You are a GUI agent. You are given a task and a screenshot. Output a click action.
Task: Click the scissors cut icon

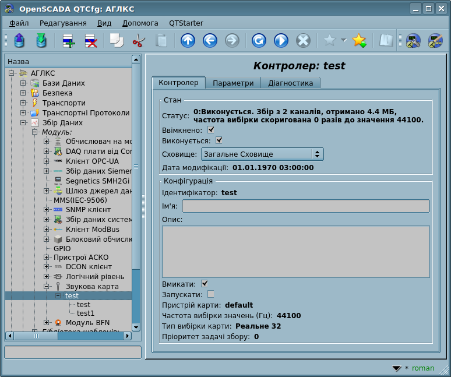139,41
